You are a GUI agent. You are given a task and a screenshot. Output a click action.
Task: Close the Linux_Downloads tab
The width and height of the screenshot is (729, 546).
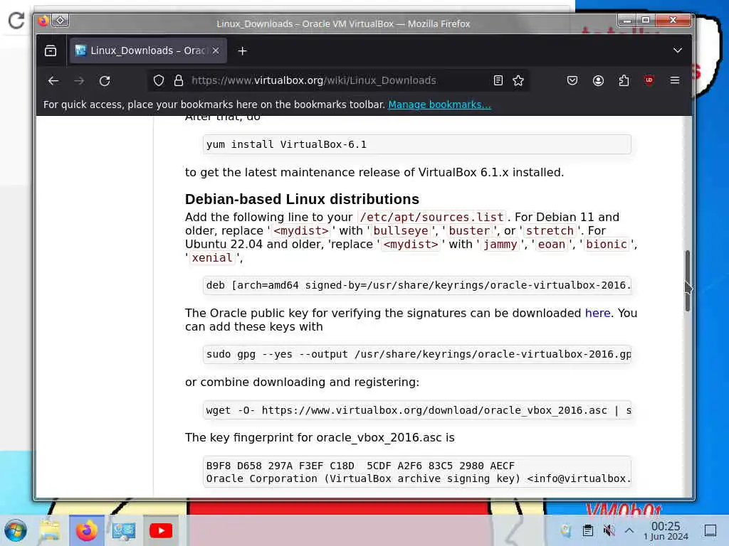pos(216,50)
